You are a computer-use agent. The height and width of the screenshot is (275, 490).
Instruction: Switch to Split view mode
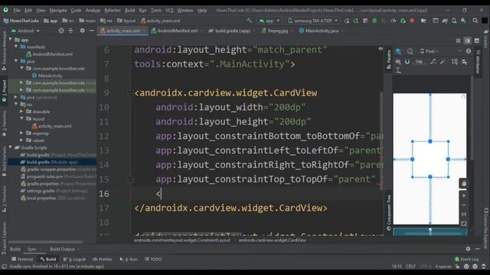(468, 40)
